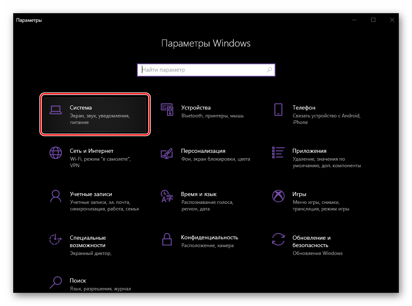The width and height of the screenshot is (412, 306).
Task: Open the Обновление и безопасность title
Action: point(312,241)
